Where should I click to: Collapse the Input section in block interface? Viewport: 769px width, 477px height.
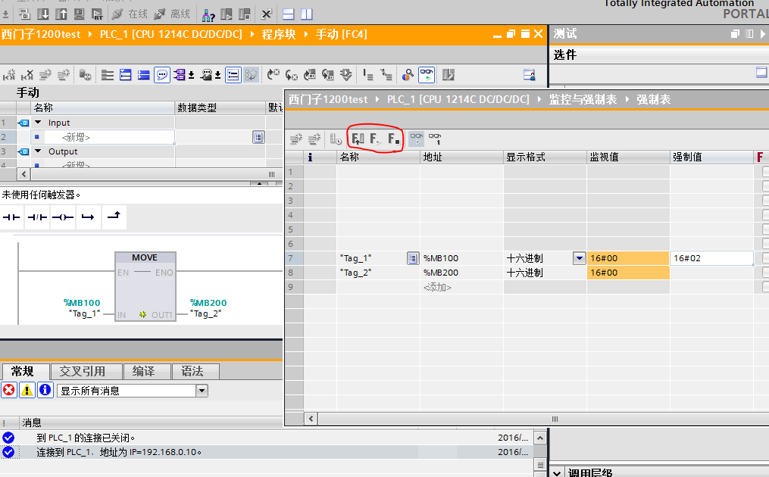coord(38,122)
